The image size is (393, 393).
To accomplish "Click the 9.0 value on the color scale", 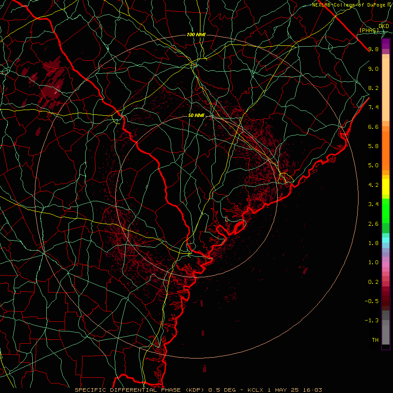I will point(373,69).
